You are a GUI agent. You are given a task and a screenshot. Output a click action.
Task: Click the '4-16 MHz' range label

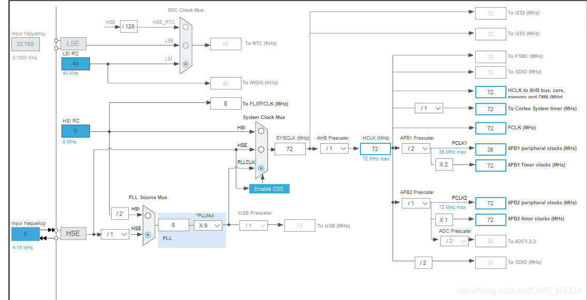22,248
